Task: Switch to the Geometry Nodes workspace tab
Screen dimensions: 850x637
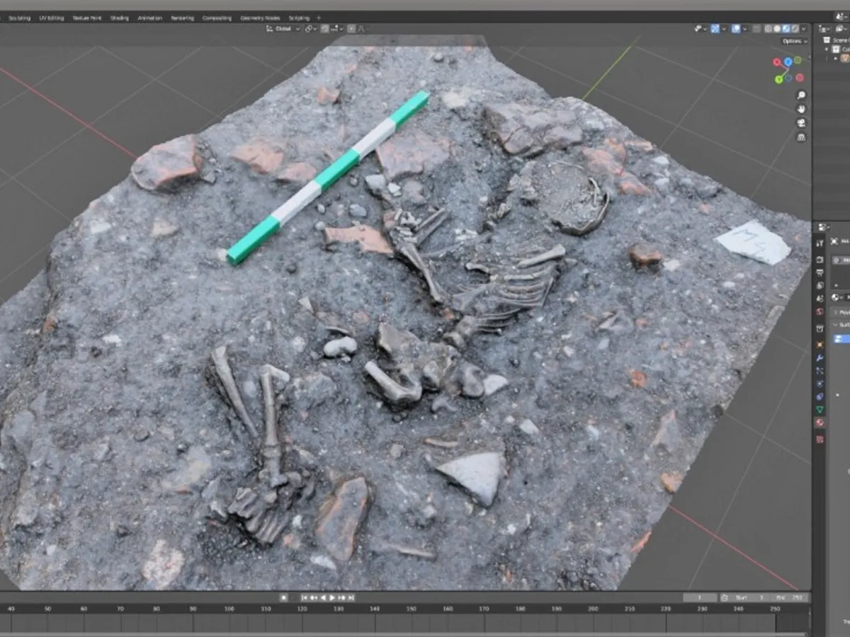Action: click(x=260, y=18)
